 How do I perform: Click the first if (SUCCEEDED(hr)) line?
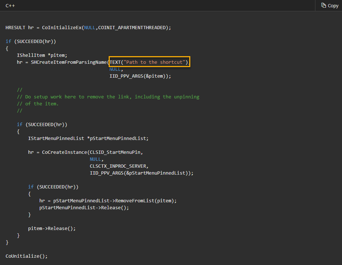[31, 42]
